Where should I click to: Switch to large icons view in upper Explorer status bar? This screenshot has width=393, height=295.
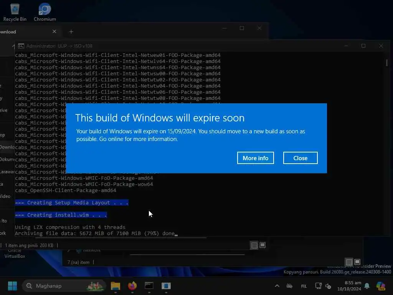click(263, 245)
